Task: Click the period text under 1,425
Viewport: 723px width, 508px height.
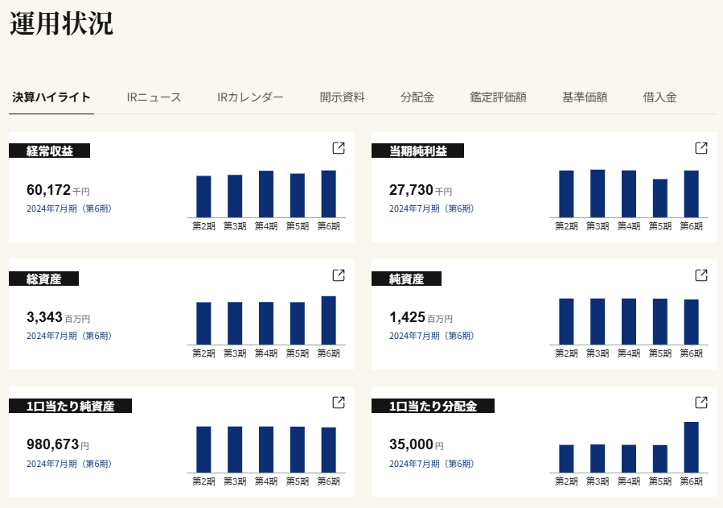Action: click(432, 336)
